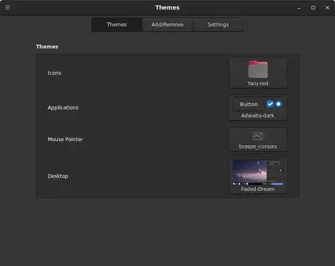Click the Desktop row label
The width and height of the screenshot is (335, 266).
coord(58,176)
